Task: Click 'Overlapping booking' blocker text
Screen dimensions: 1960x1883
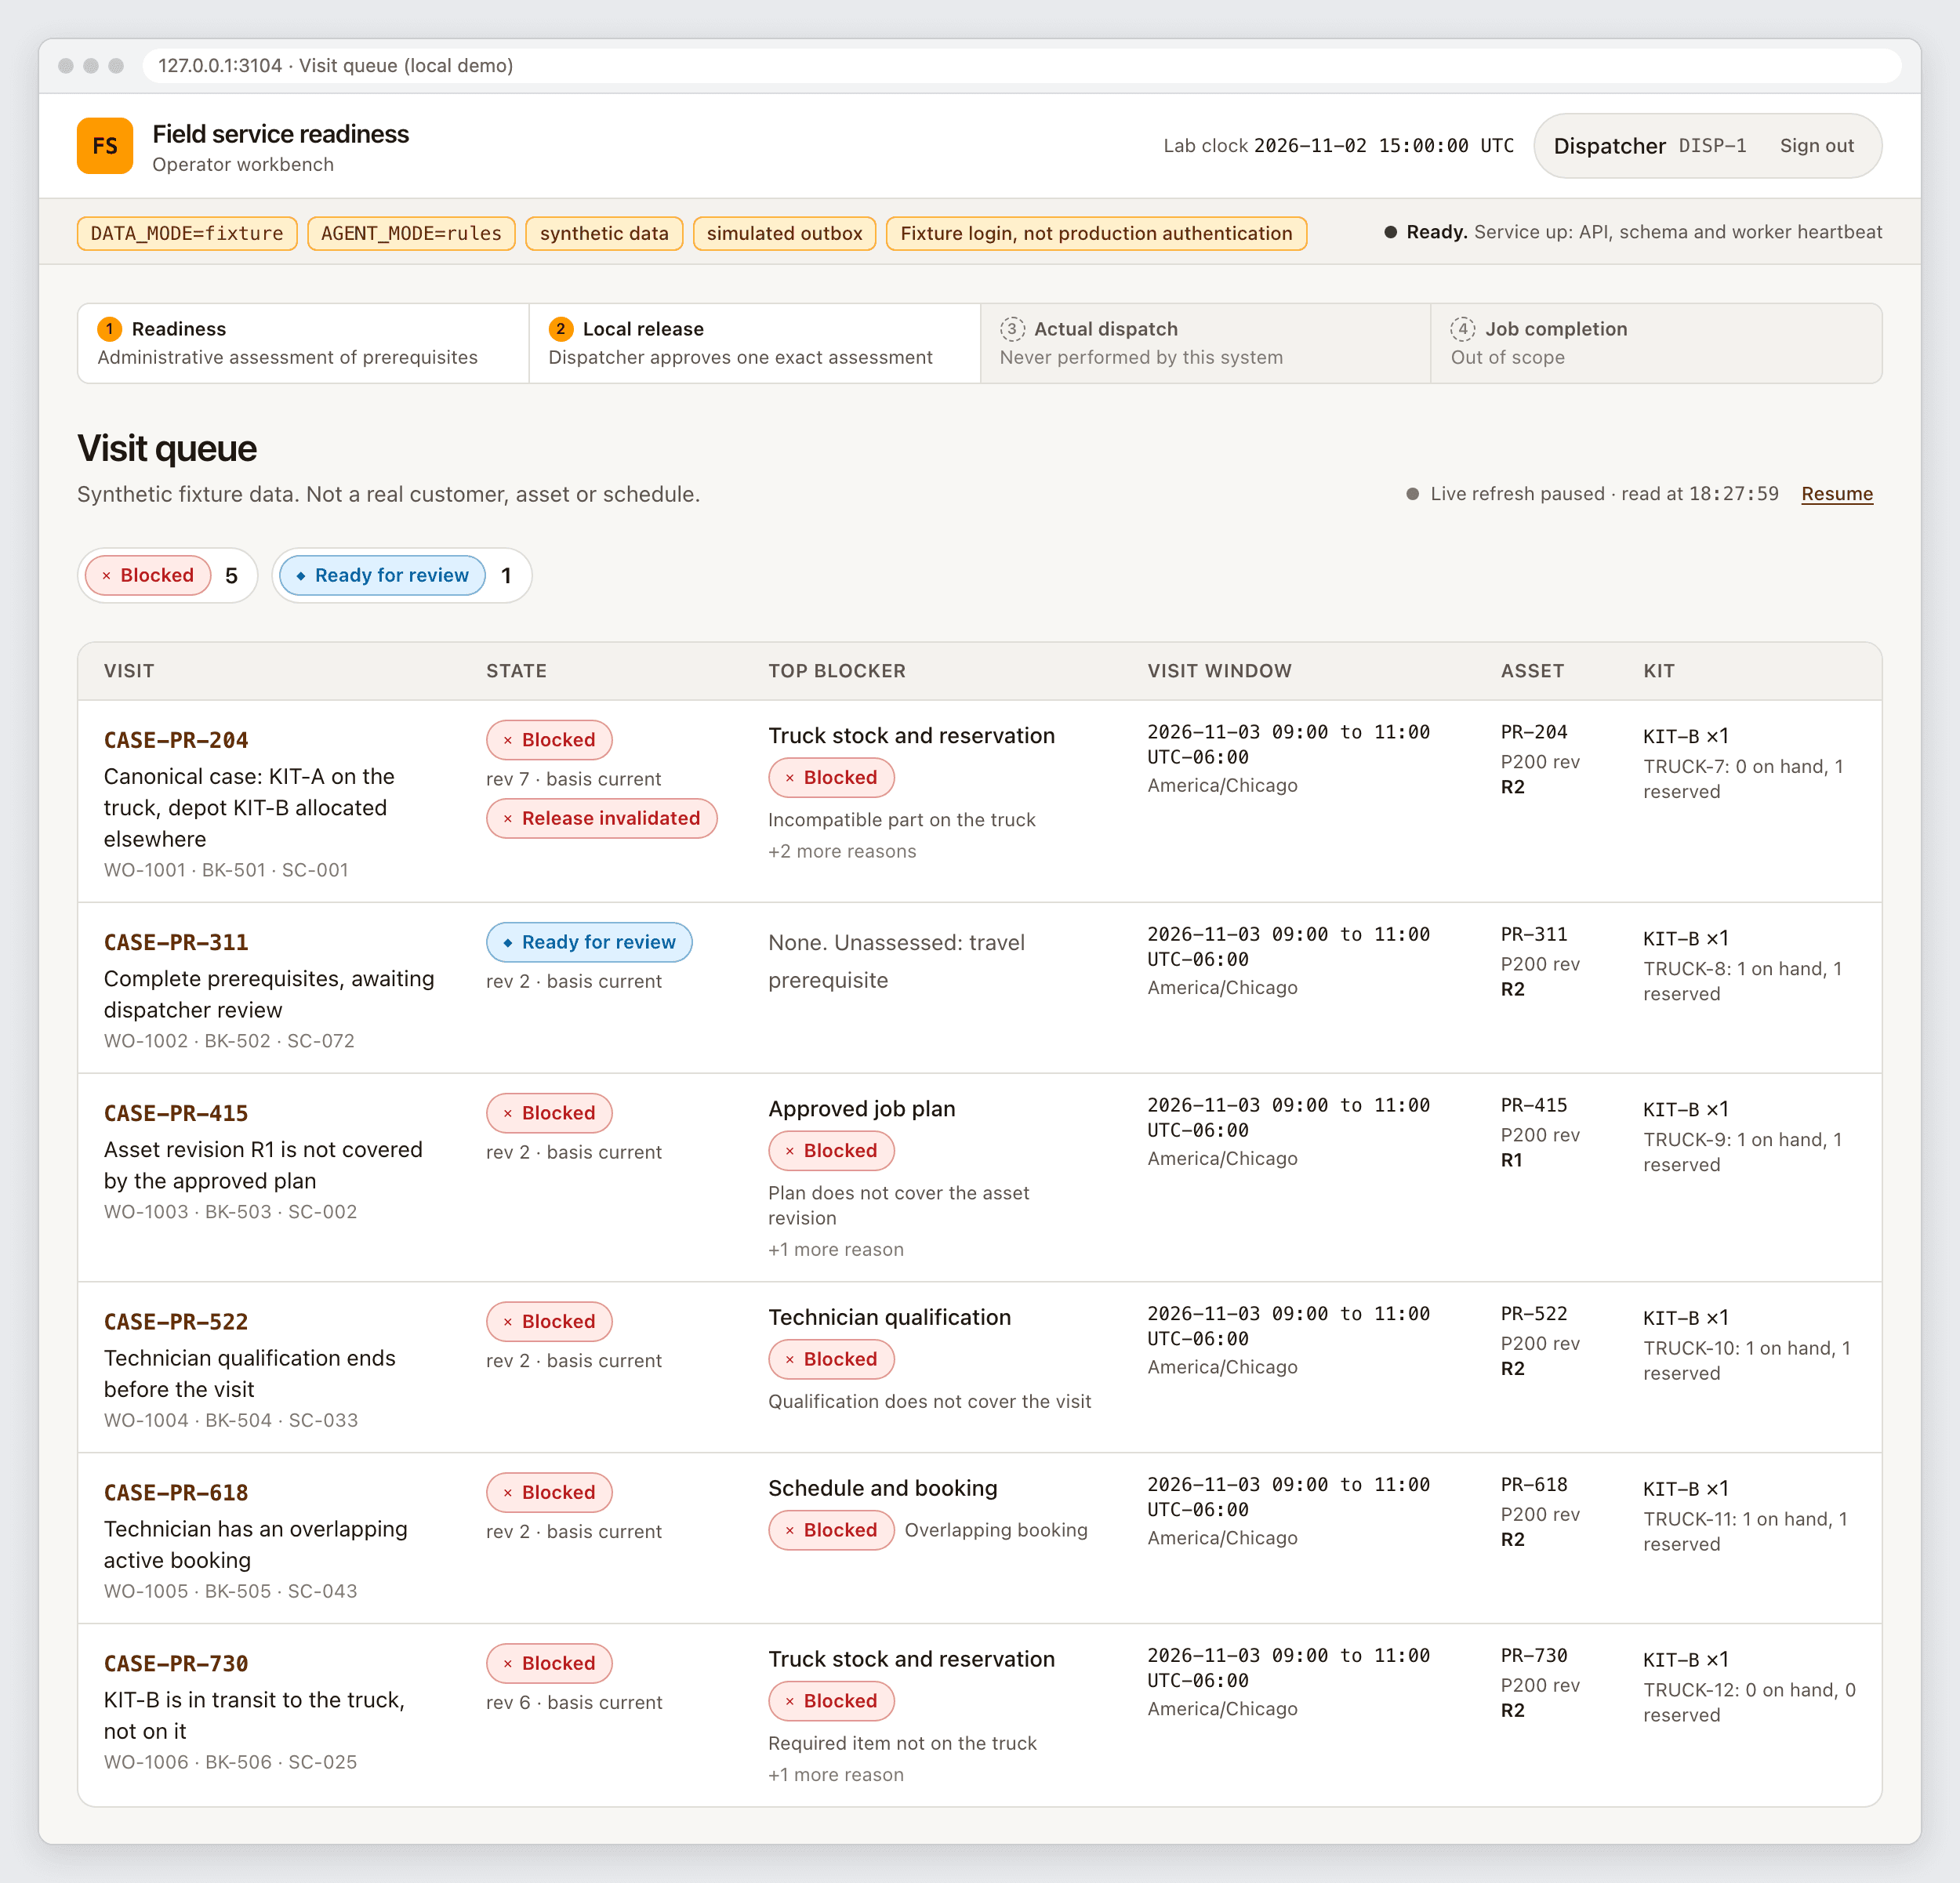Action: coord(996,1530)
